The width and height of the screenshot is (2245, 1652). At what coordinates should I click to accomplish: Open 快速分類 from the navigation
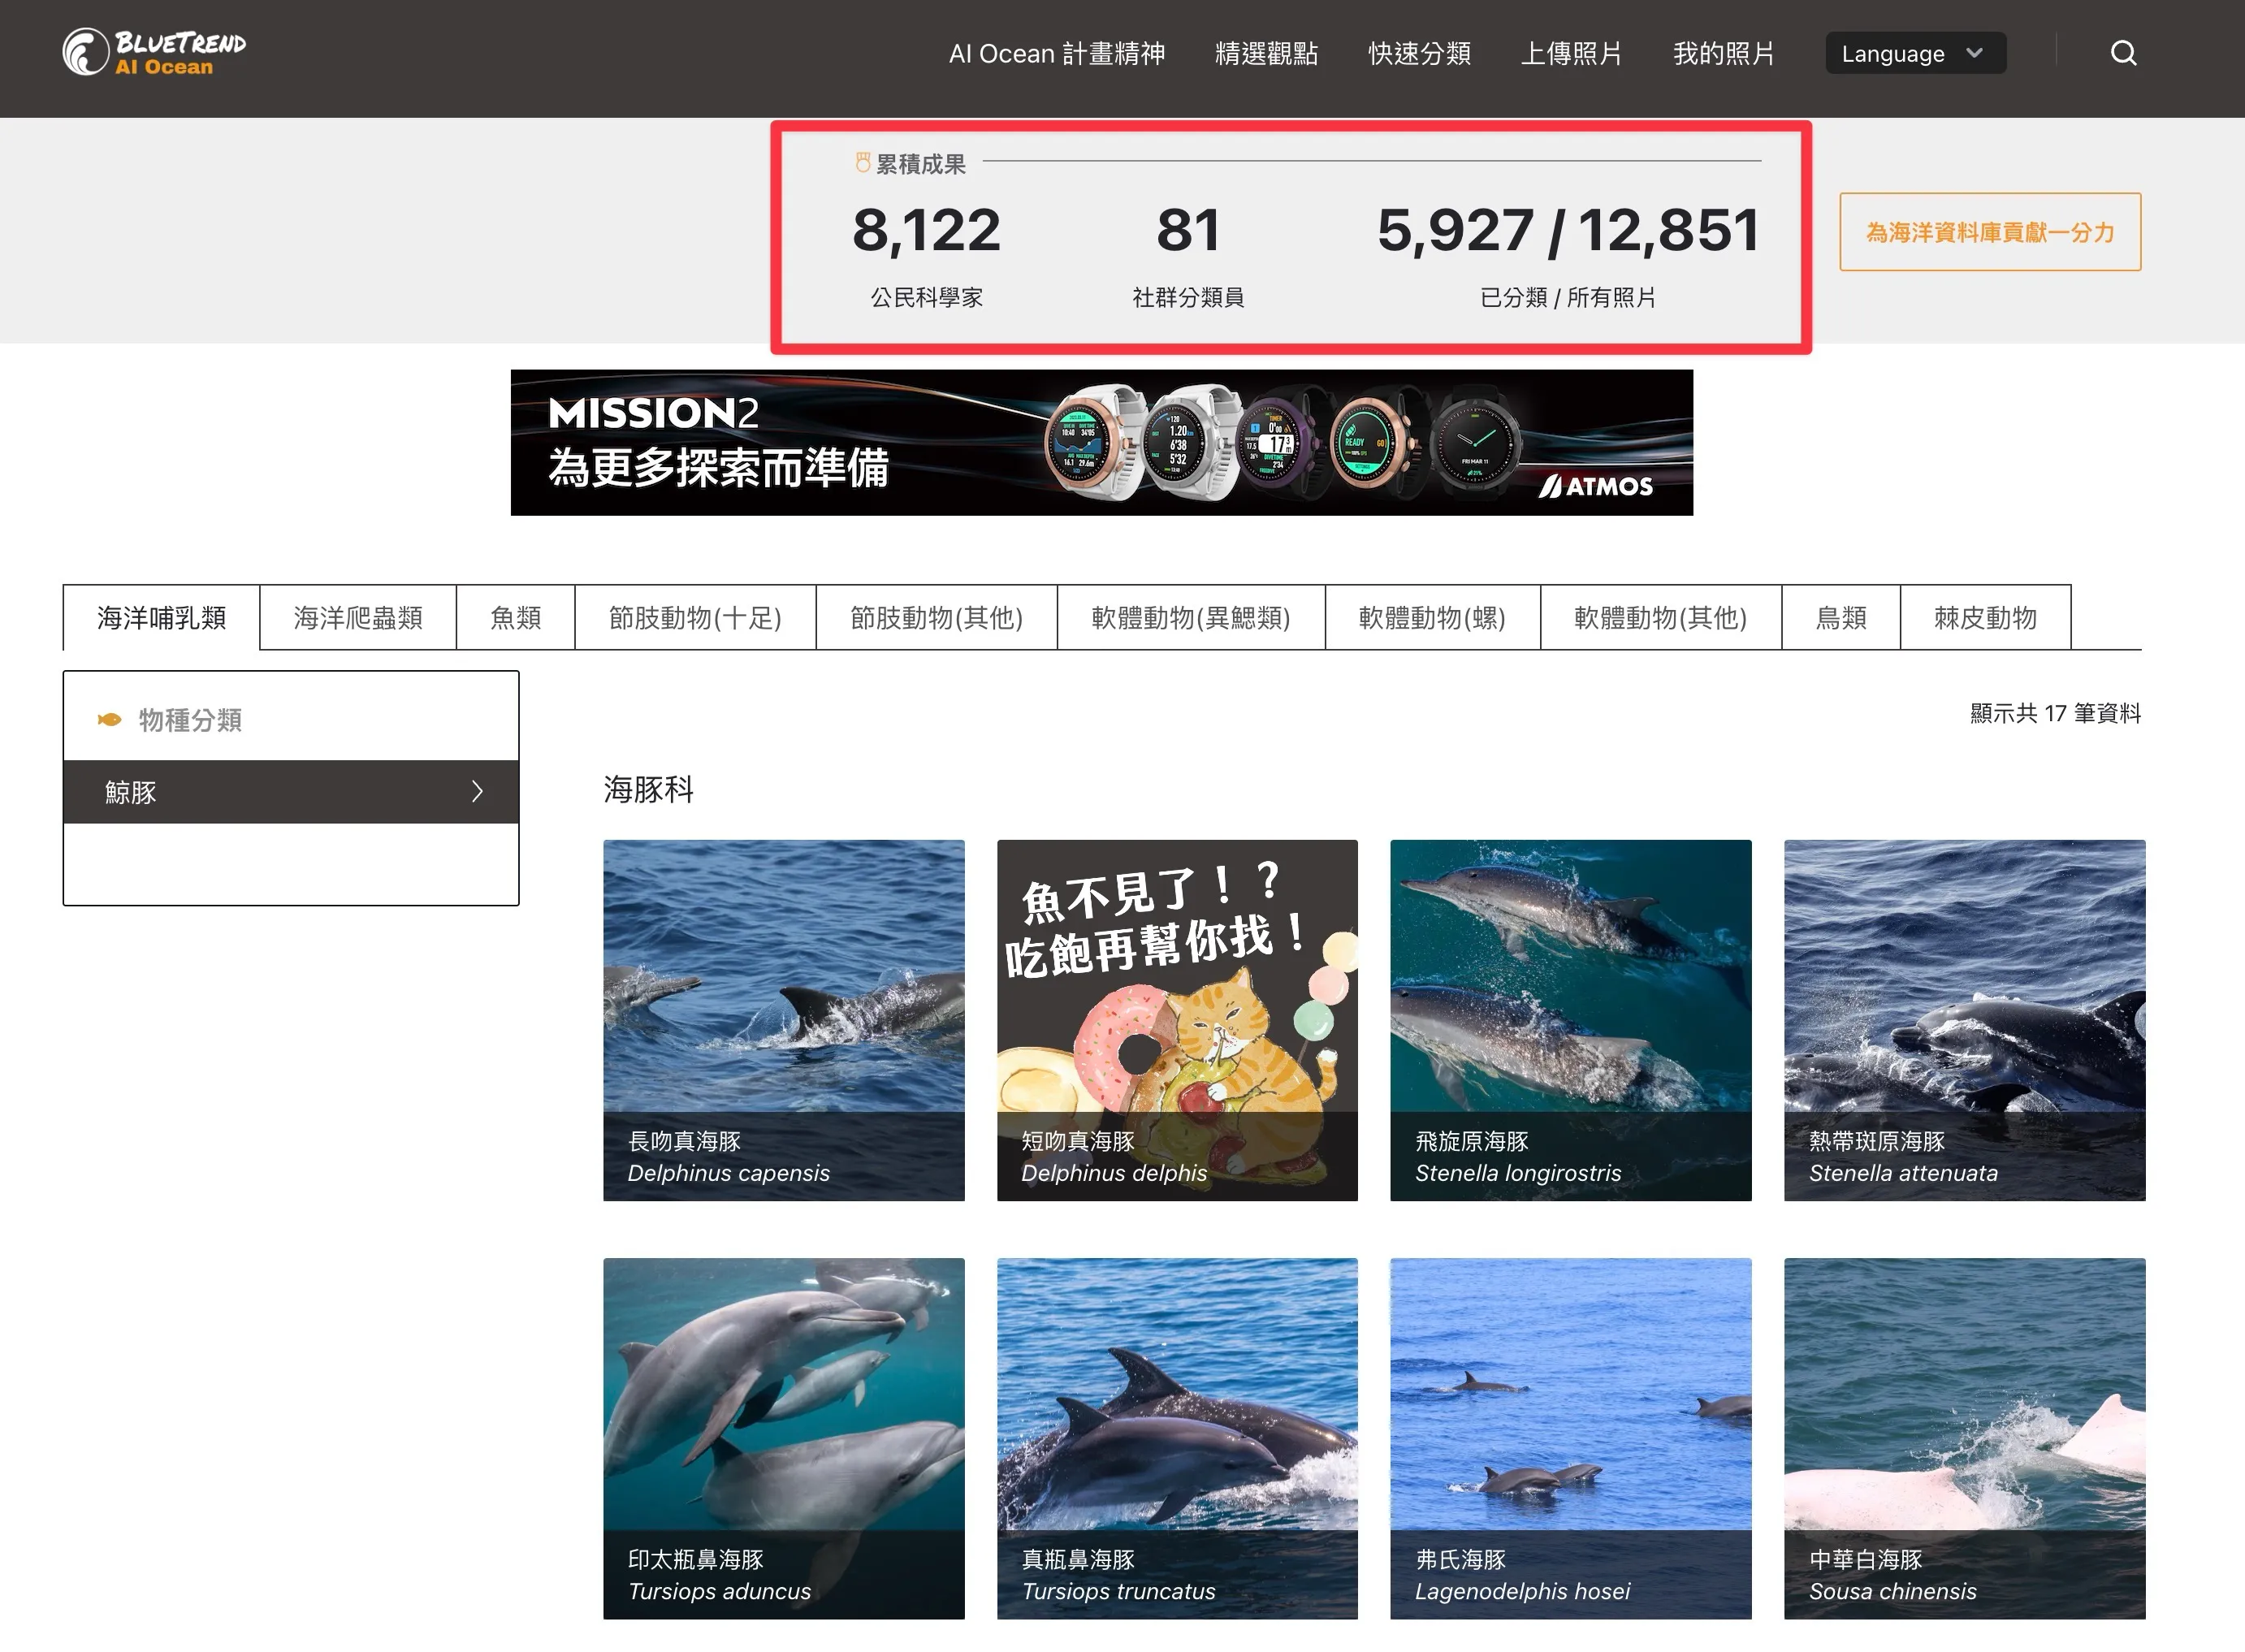coord(1419,54)
